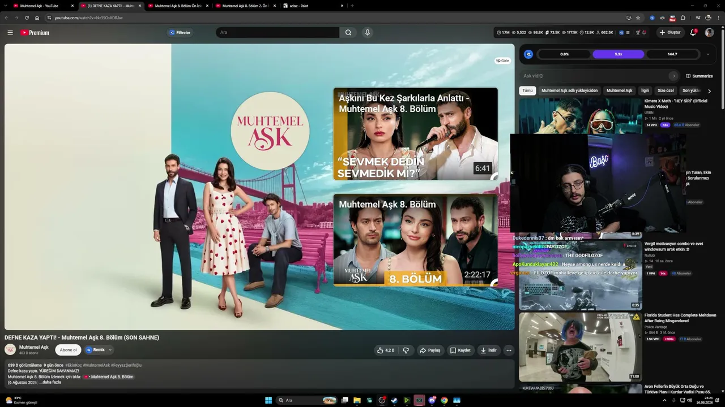Share the video with Paylaş
The height and width of the screenshot is (407, 725).
click(x=430, y=350)
